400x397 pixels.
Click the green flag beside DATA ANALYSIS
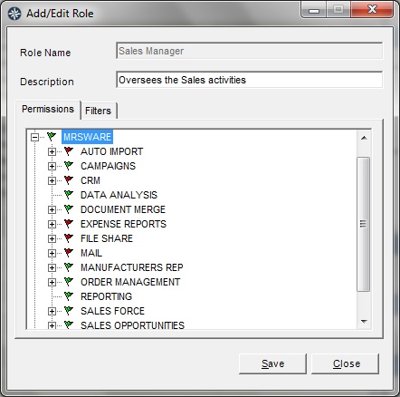69,195
